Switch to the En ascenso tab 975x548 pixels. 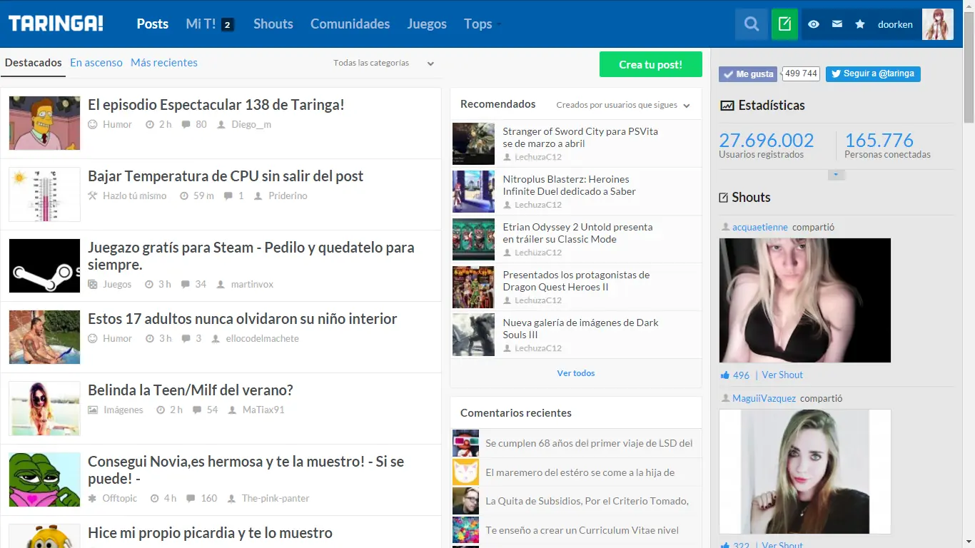point(96,62)
